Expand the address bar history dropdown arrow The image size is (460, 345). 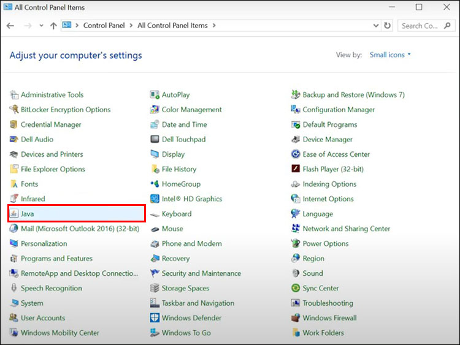376,26
